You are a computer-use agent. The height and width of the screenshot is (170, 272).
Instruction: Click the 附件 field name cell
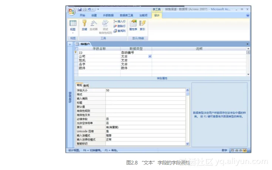click(x=99, y=68)
